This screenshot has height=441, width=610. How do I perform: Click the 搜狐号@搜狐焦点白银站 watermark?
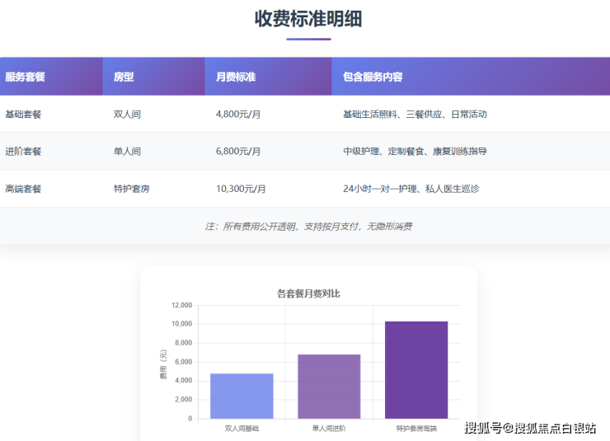click(530, 428)
